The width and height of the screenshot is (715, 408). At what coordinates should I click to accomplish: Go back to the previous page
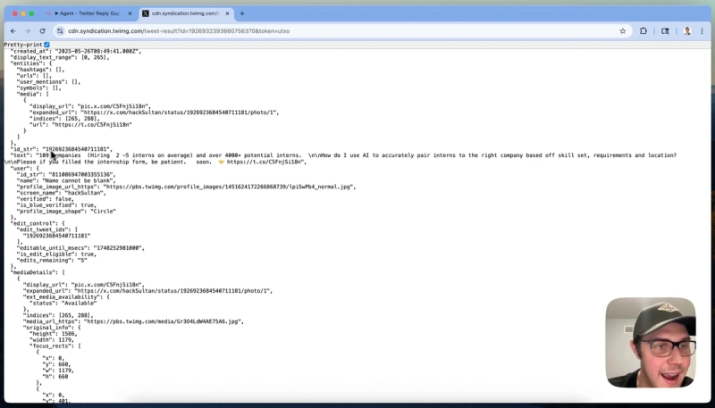13,31
